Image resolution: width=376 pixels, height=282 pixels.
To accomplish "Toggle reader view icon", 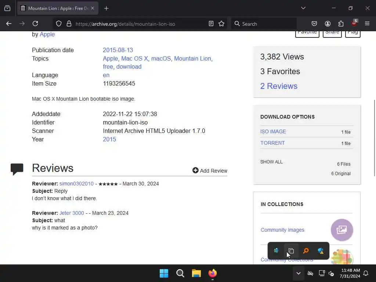I will coord(211,23).
